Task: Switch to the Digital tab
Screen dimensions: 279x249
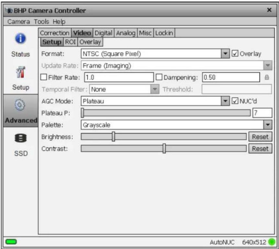Action: 103,33
